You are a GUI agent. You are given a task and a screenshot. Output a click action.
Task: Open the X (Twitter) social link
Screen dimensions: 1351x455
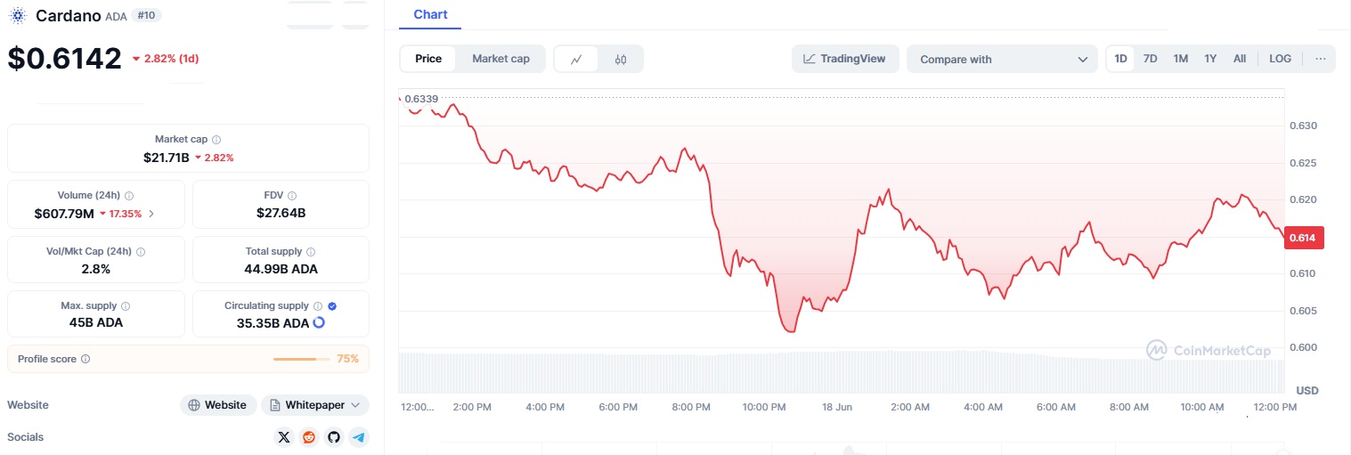[284, 437]
